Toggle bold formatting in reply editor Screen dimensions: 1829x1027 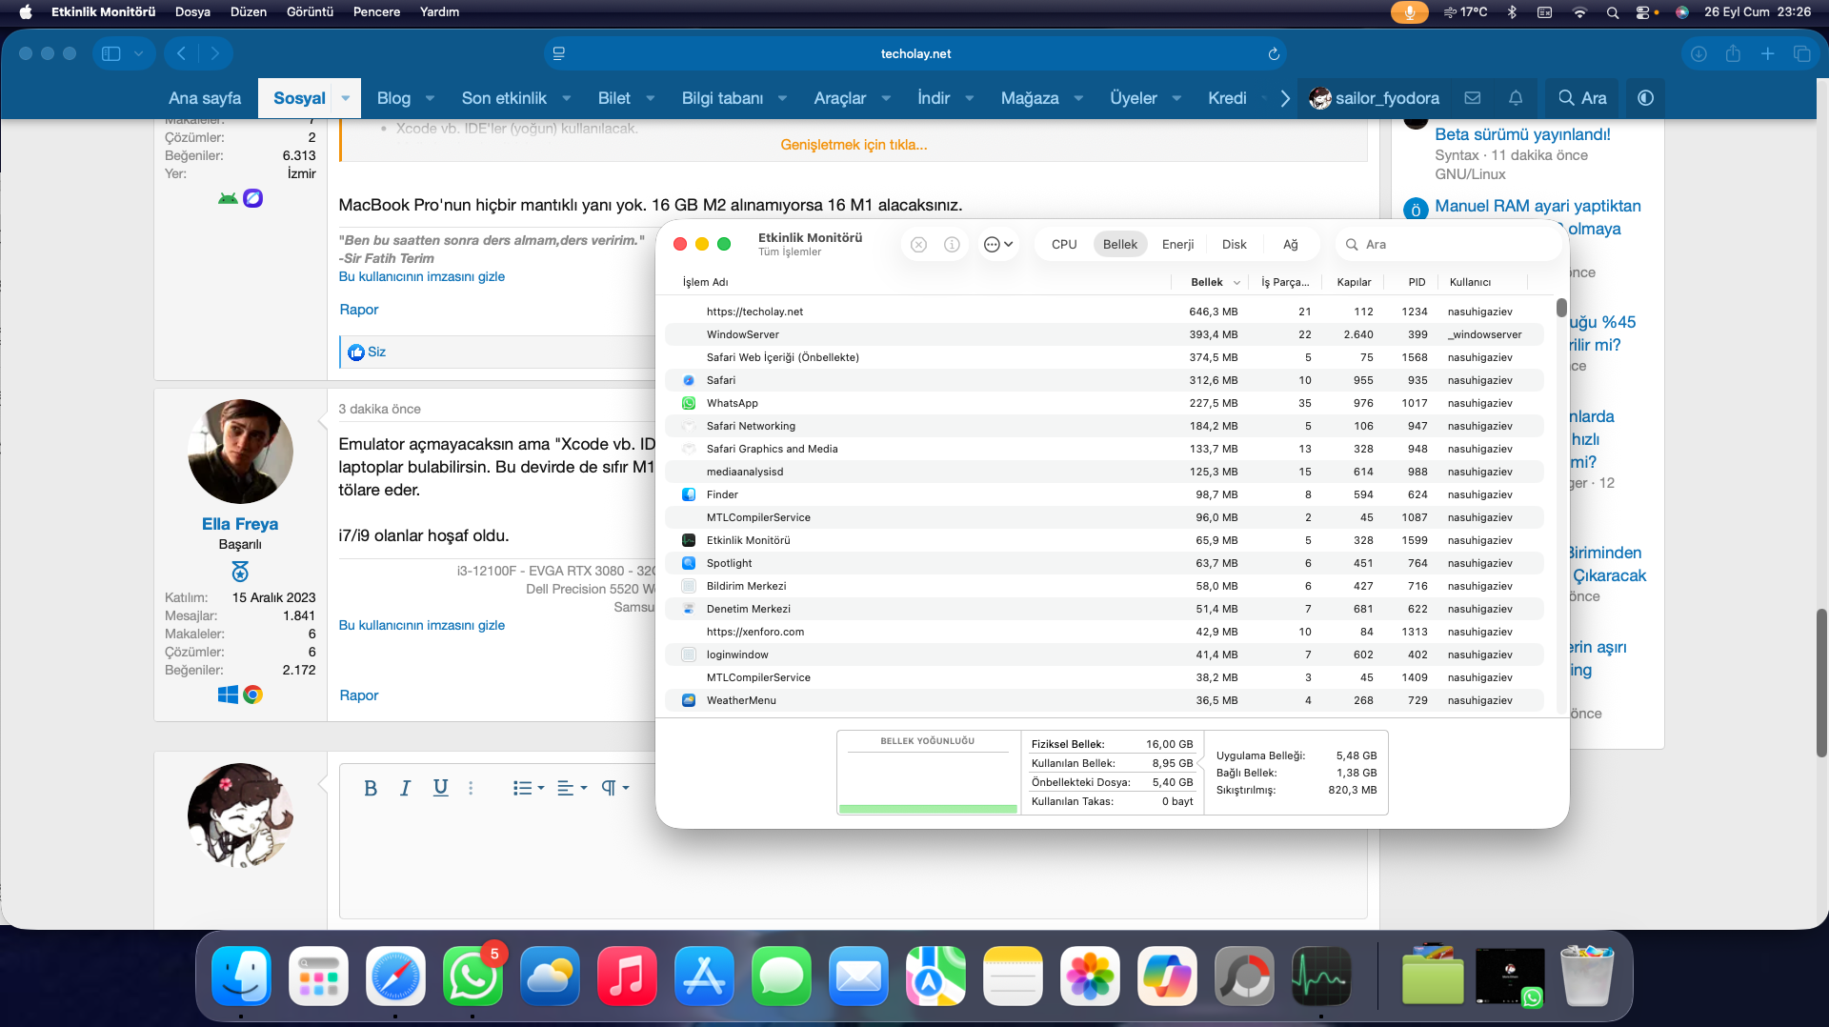coord(371,788)
